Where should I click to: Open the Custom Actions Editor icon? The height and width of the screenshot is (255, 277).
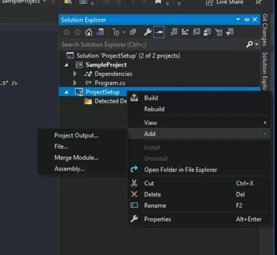(218, 32)
